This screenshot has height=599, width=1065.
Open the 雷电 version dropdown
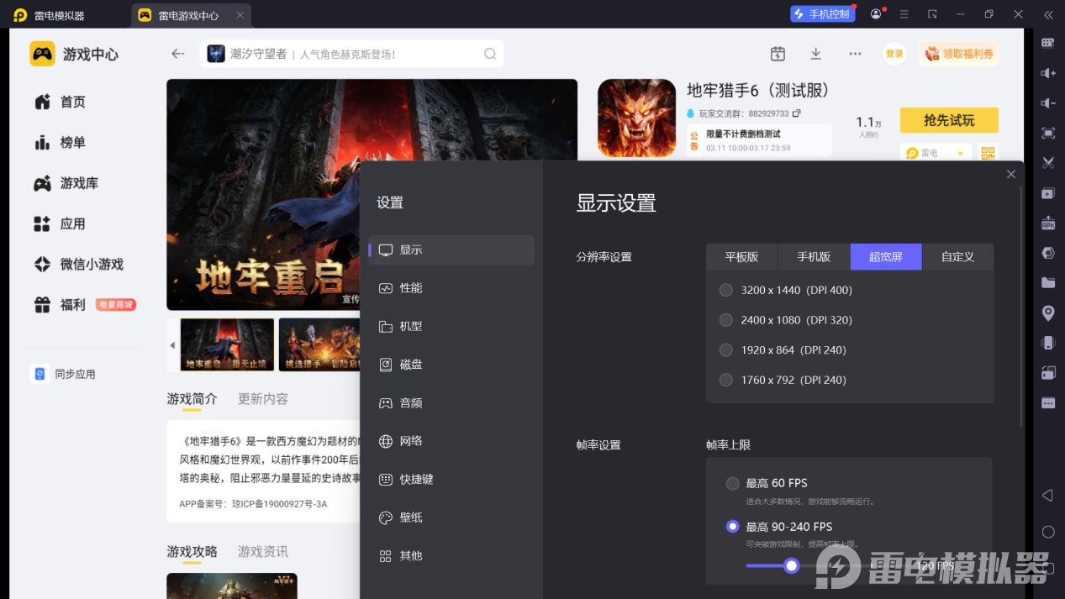pos(936,153)
